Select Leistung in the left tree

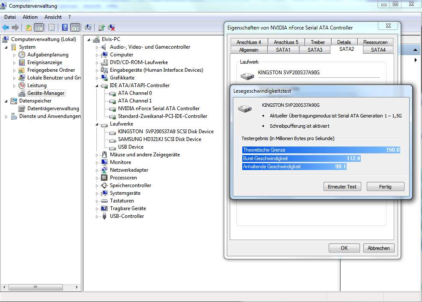[x=37, y=85]
